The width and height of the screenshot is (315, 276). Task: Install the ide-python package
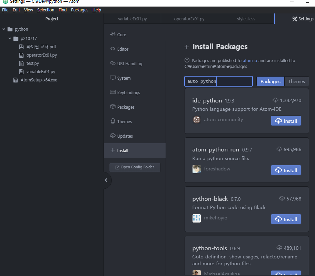[x=286, y=121]
